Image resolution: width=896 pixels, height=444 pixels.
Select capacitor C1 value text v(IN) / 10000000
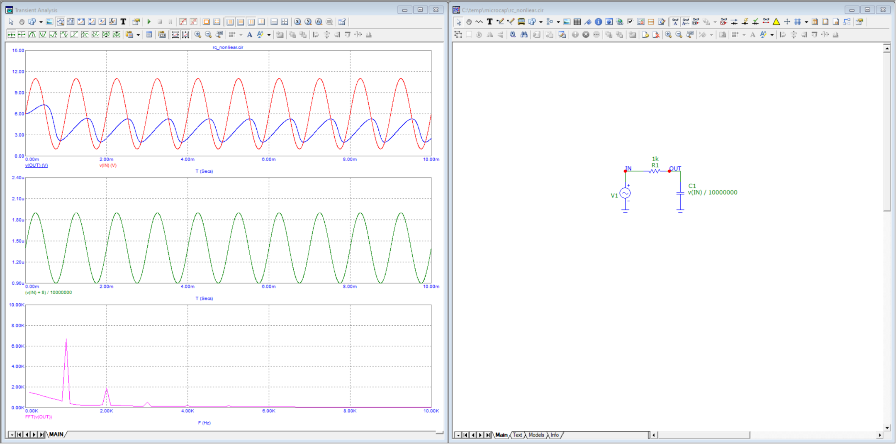pyautogui.click(x=713, y=192)
